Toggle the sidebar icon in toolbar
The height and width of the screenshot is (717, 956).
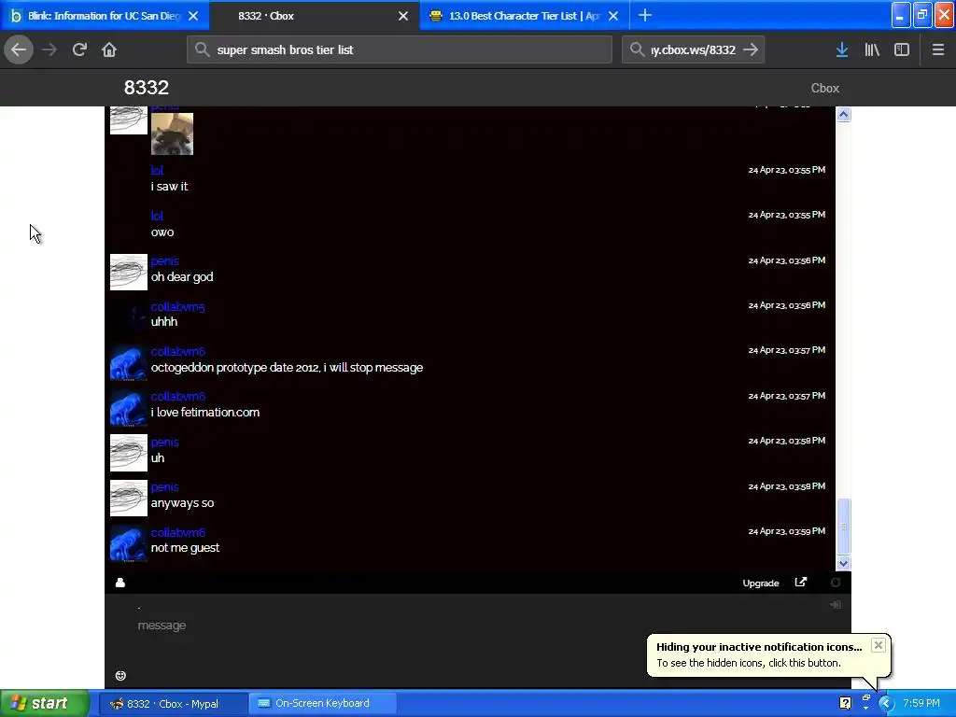point(902,49)
